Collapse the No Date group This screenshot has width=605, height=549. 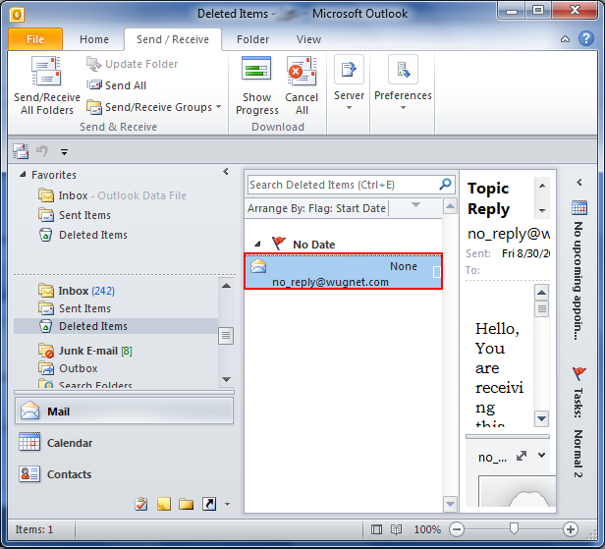click(257, 244)
